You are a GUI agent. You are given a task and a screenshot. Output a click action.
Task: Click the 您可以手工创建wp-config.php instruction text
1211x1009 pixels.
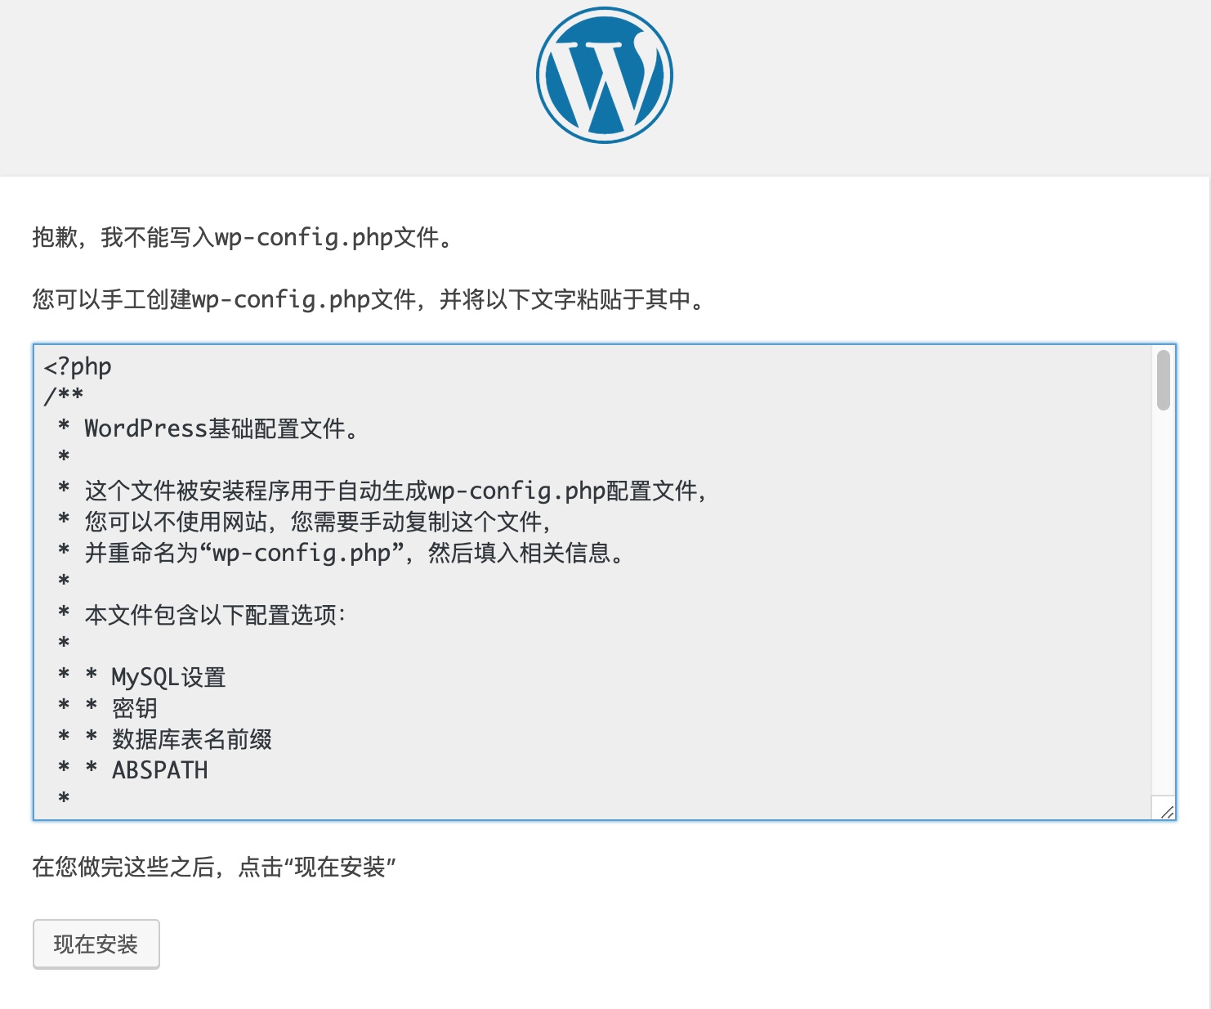coord(368,300)
